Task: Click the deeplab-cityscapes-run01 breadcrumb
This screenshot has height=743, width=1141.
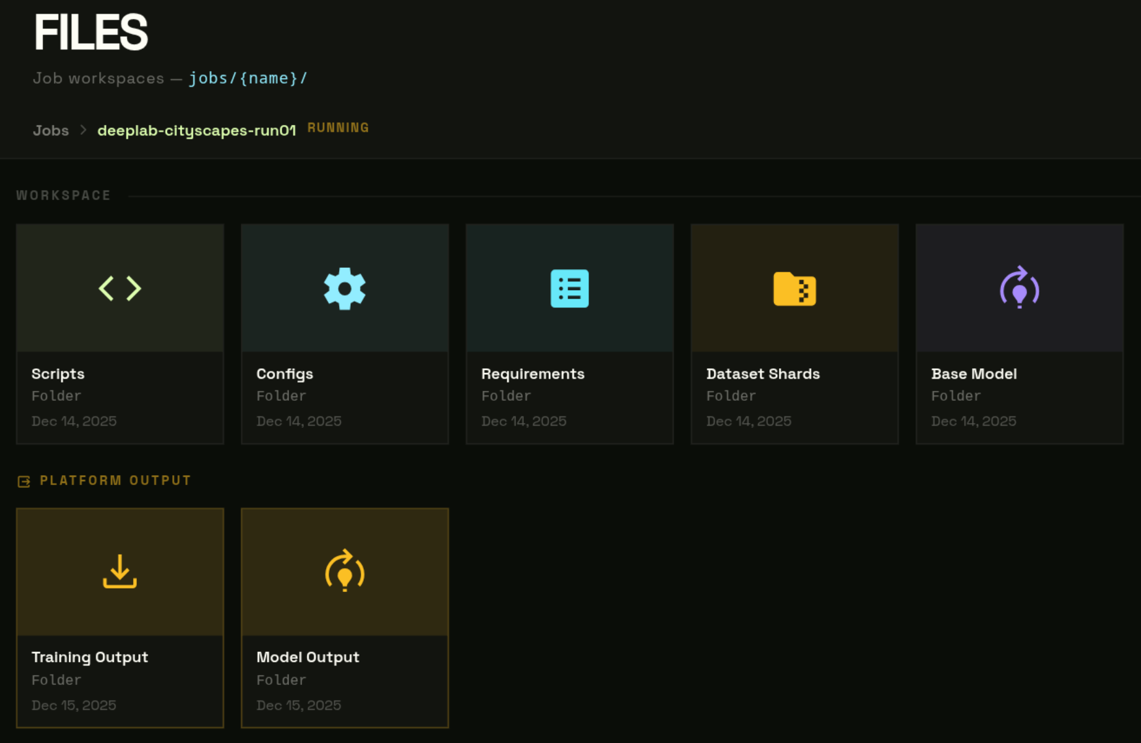Action: click(197, 130)
